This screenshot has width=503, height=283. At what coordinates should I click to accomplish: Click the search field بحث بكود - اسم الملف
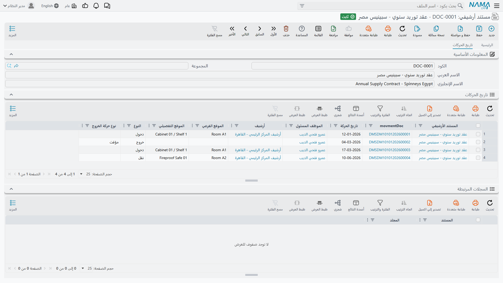coord(381,6)
